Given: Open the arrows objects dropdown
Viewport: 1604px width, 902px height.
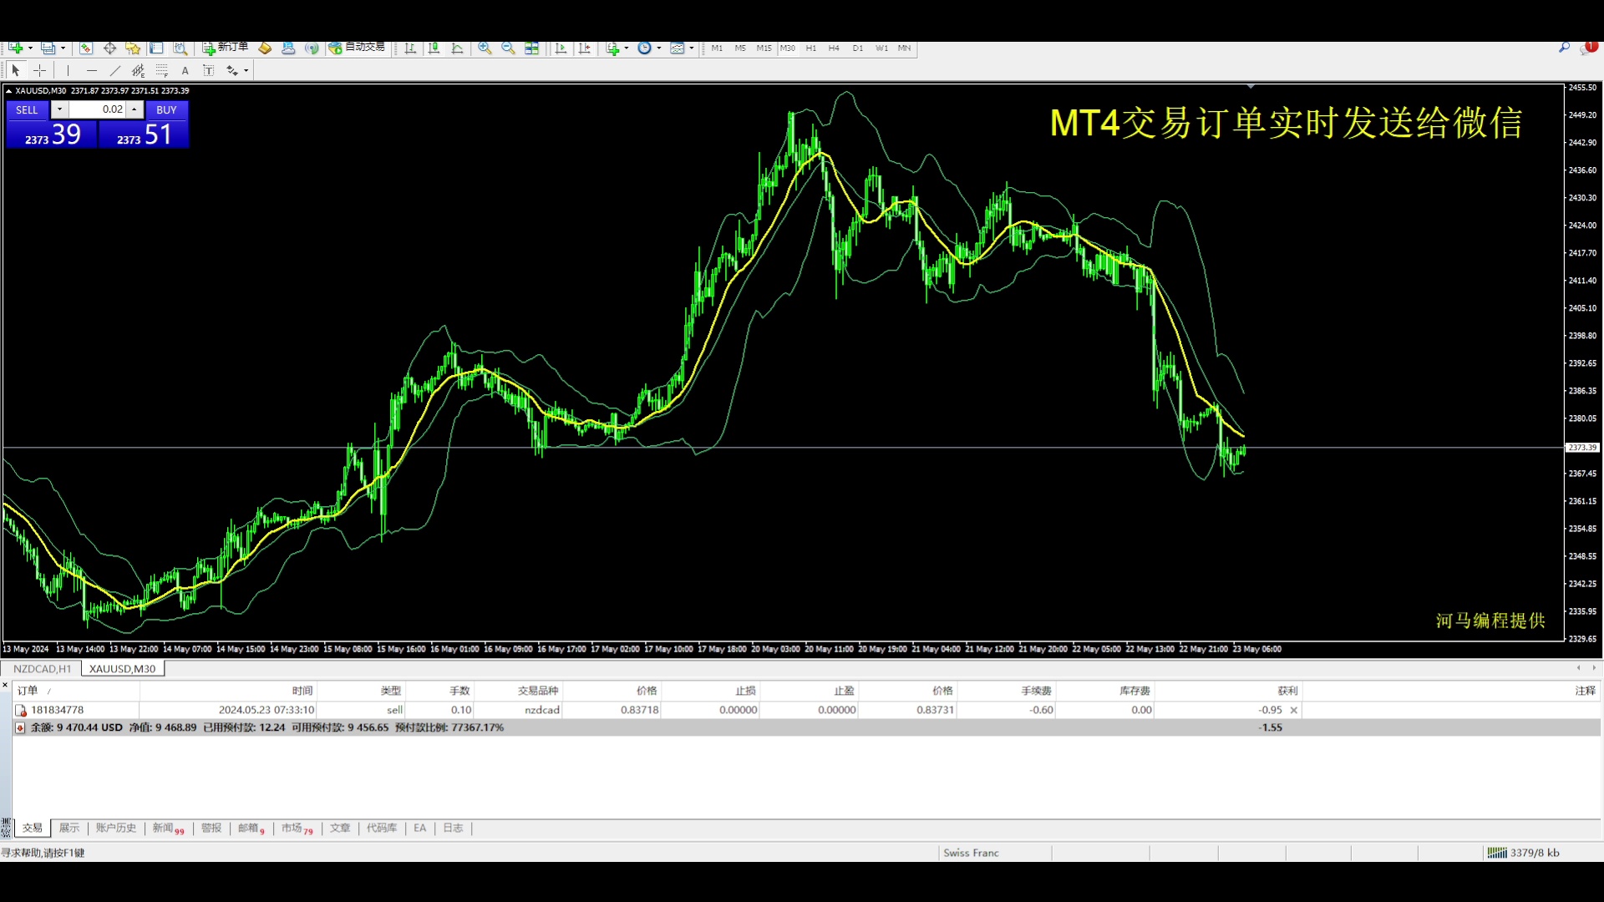Looking at the screenshot, I should coord(246,71).
